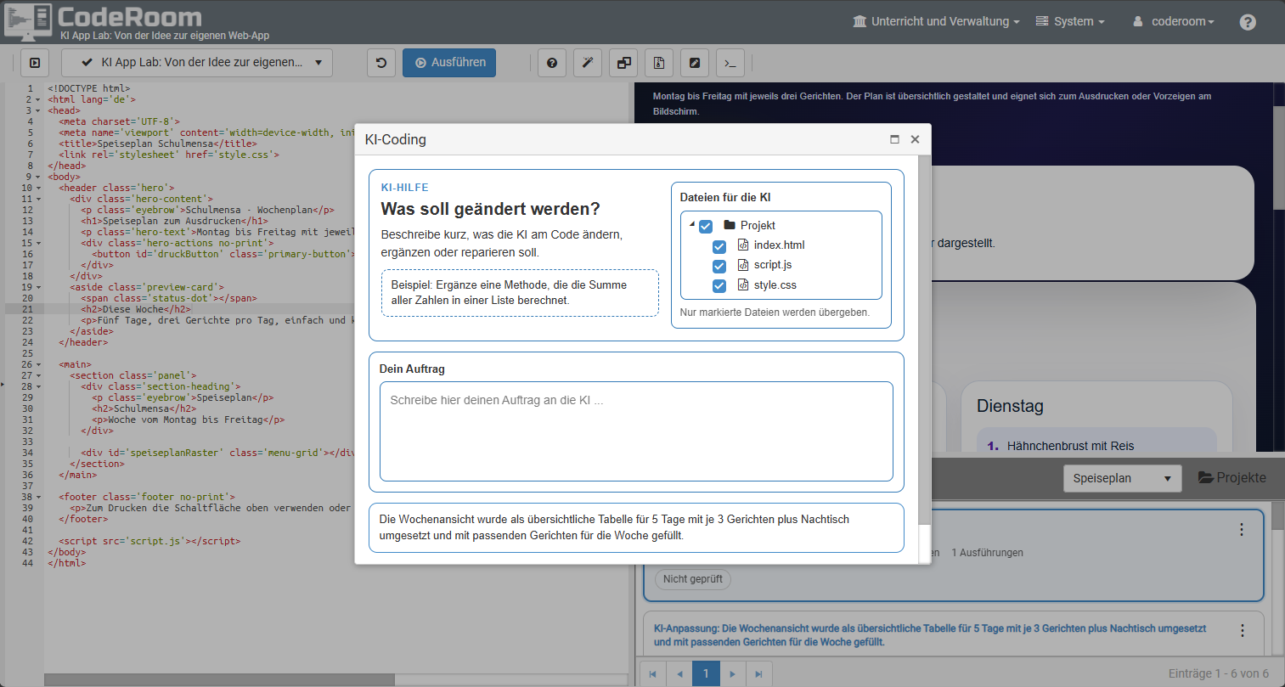Open the Unterricht und Verwaltung menu

(936, 21)
